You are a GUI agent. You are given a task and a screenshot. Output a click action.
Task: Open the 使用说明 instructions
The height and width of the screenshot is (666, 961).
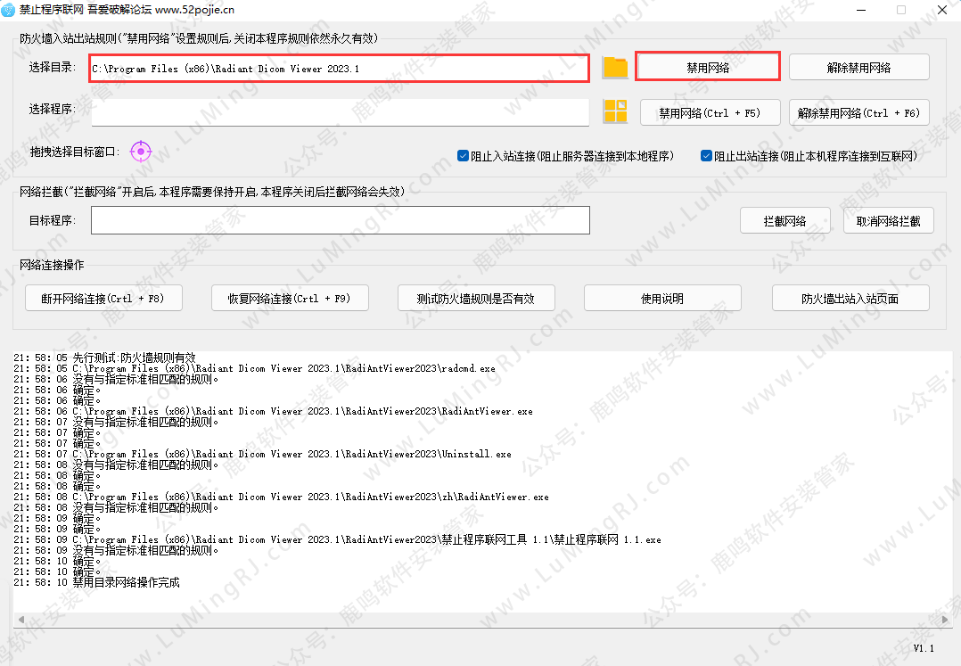[662, 299]
